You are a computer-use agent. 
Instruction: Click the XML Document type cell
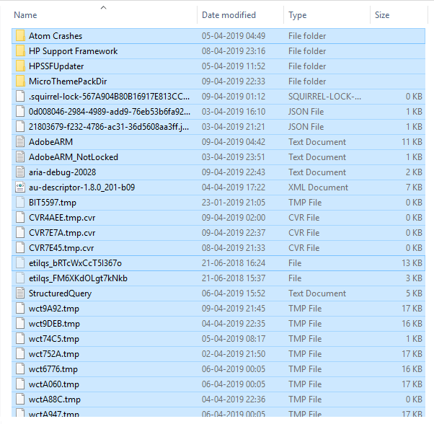pos(318,187)
